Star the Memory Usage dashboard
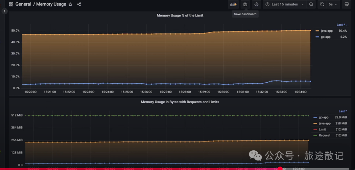The width and height of the screenshot is (355, 170). (70, 4)
